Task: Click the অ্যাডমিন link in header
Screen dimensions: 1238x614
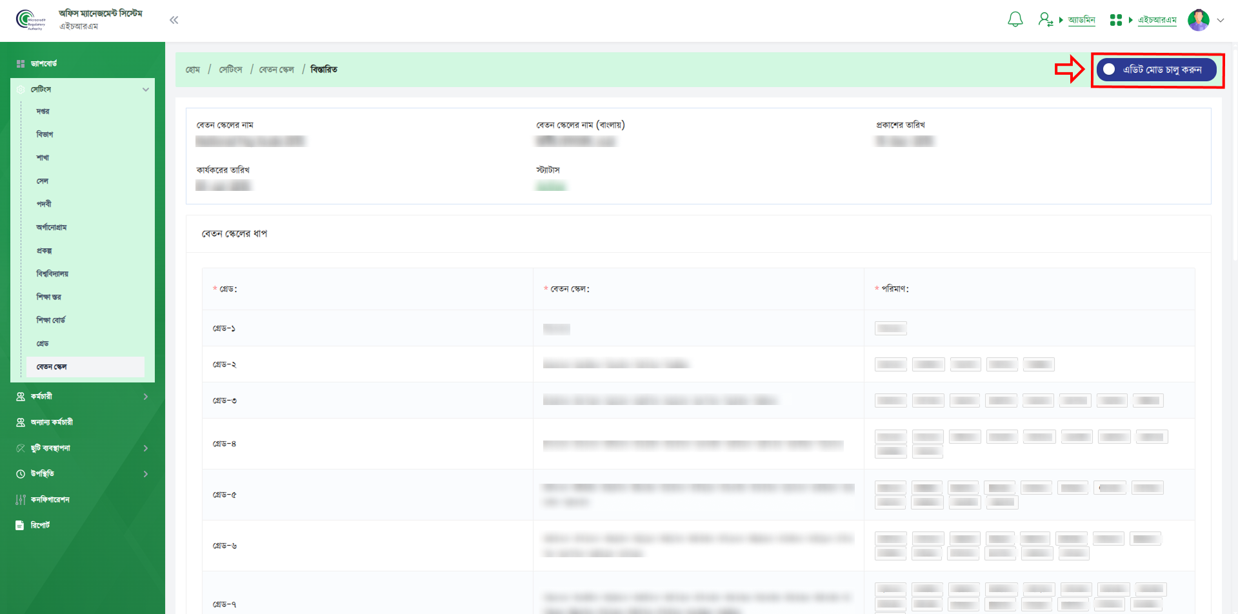Action: 1081,20
